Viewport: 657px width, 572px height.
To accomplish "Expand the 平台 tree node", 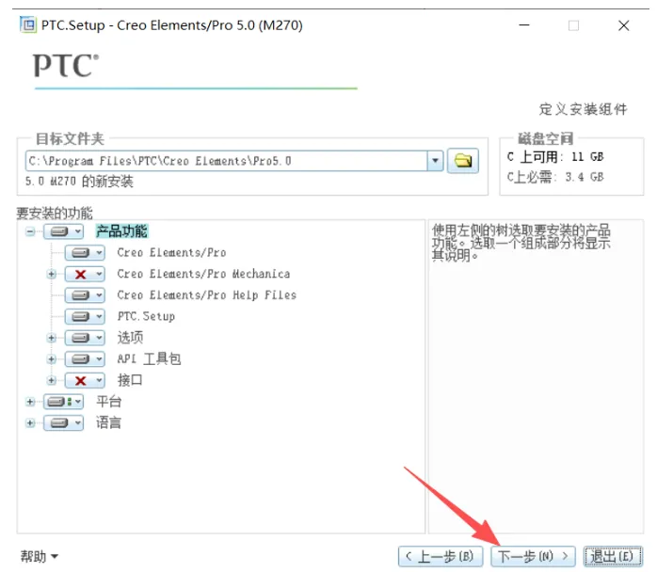I will [x=30, y=402].
